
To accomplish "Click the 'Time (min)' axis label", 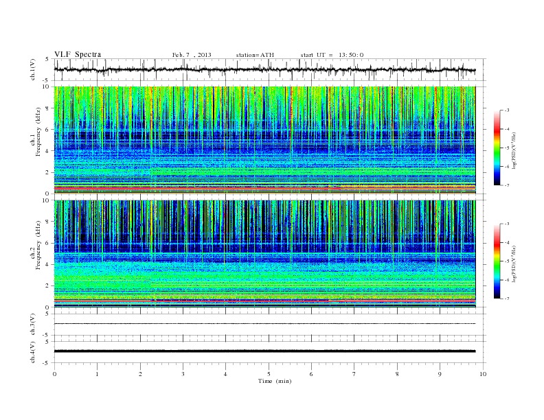I will (275, 381).
